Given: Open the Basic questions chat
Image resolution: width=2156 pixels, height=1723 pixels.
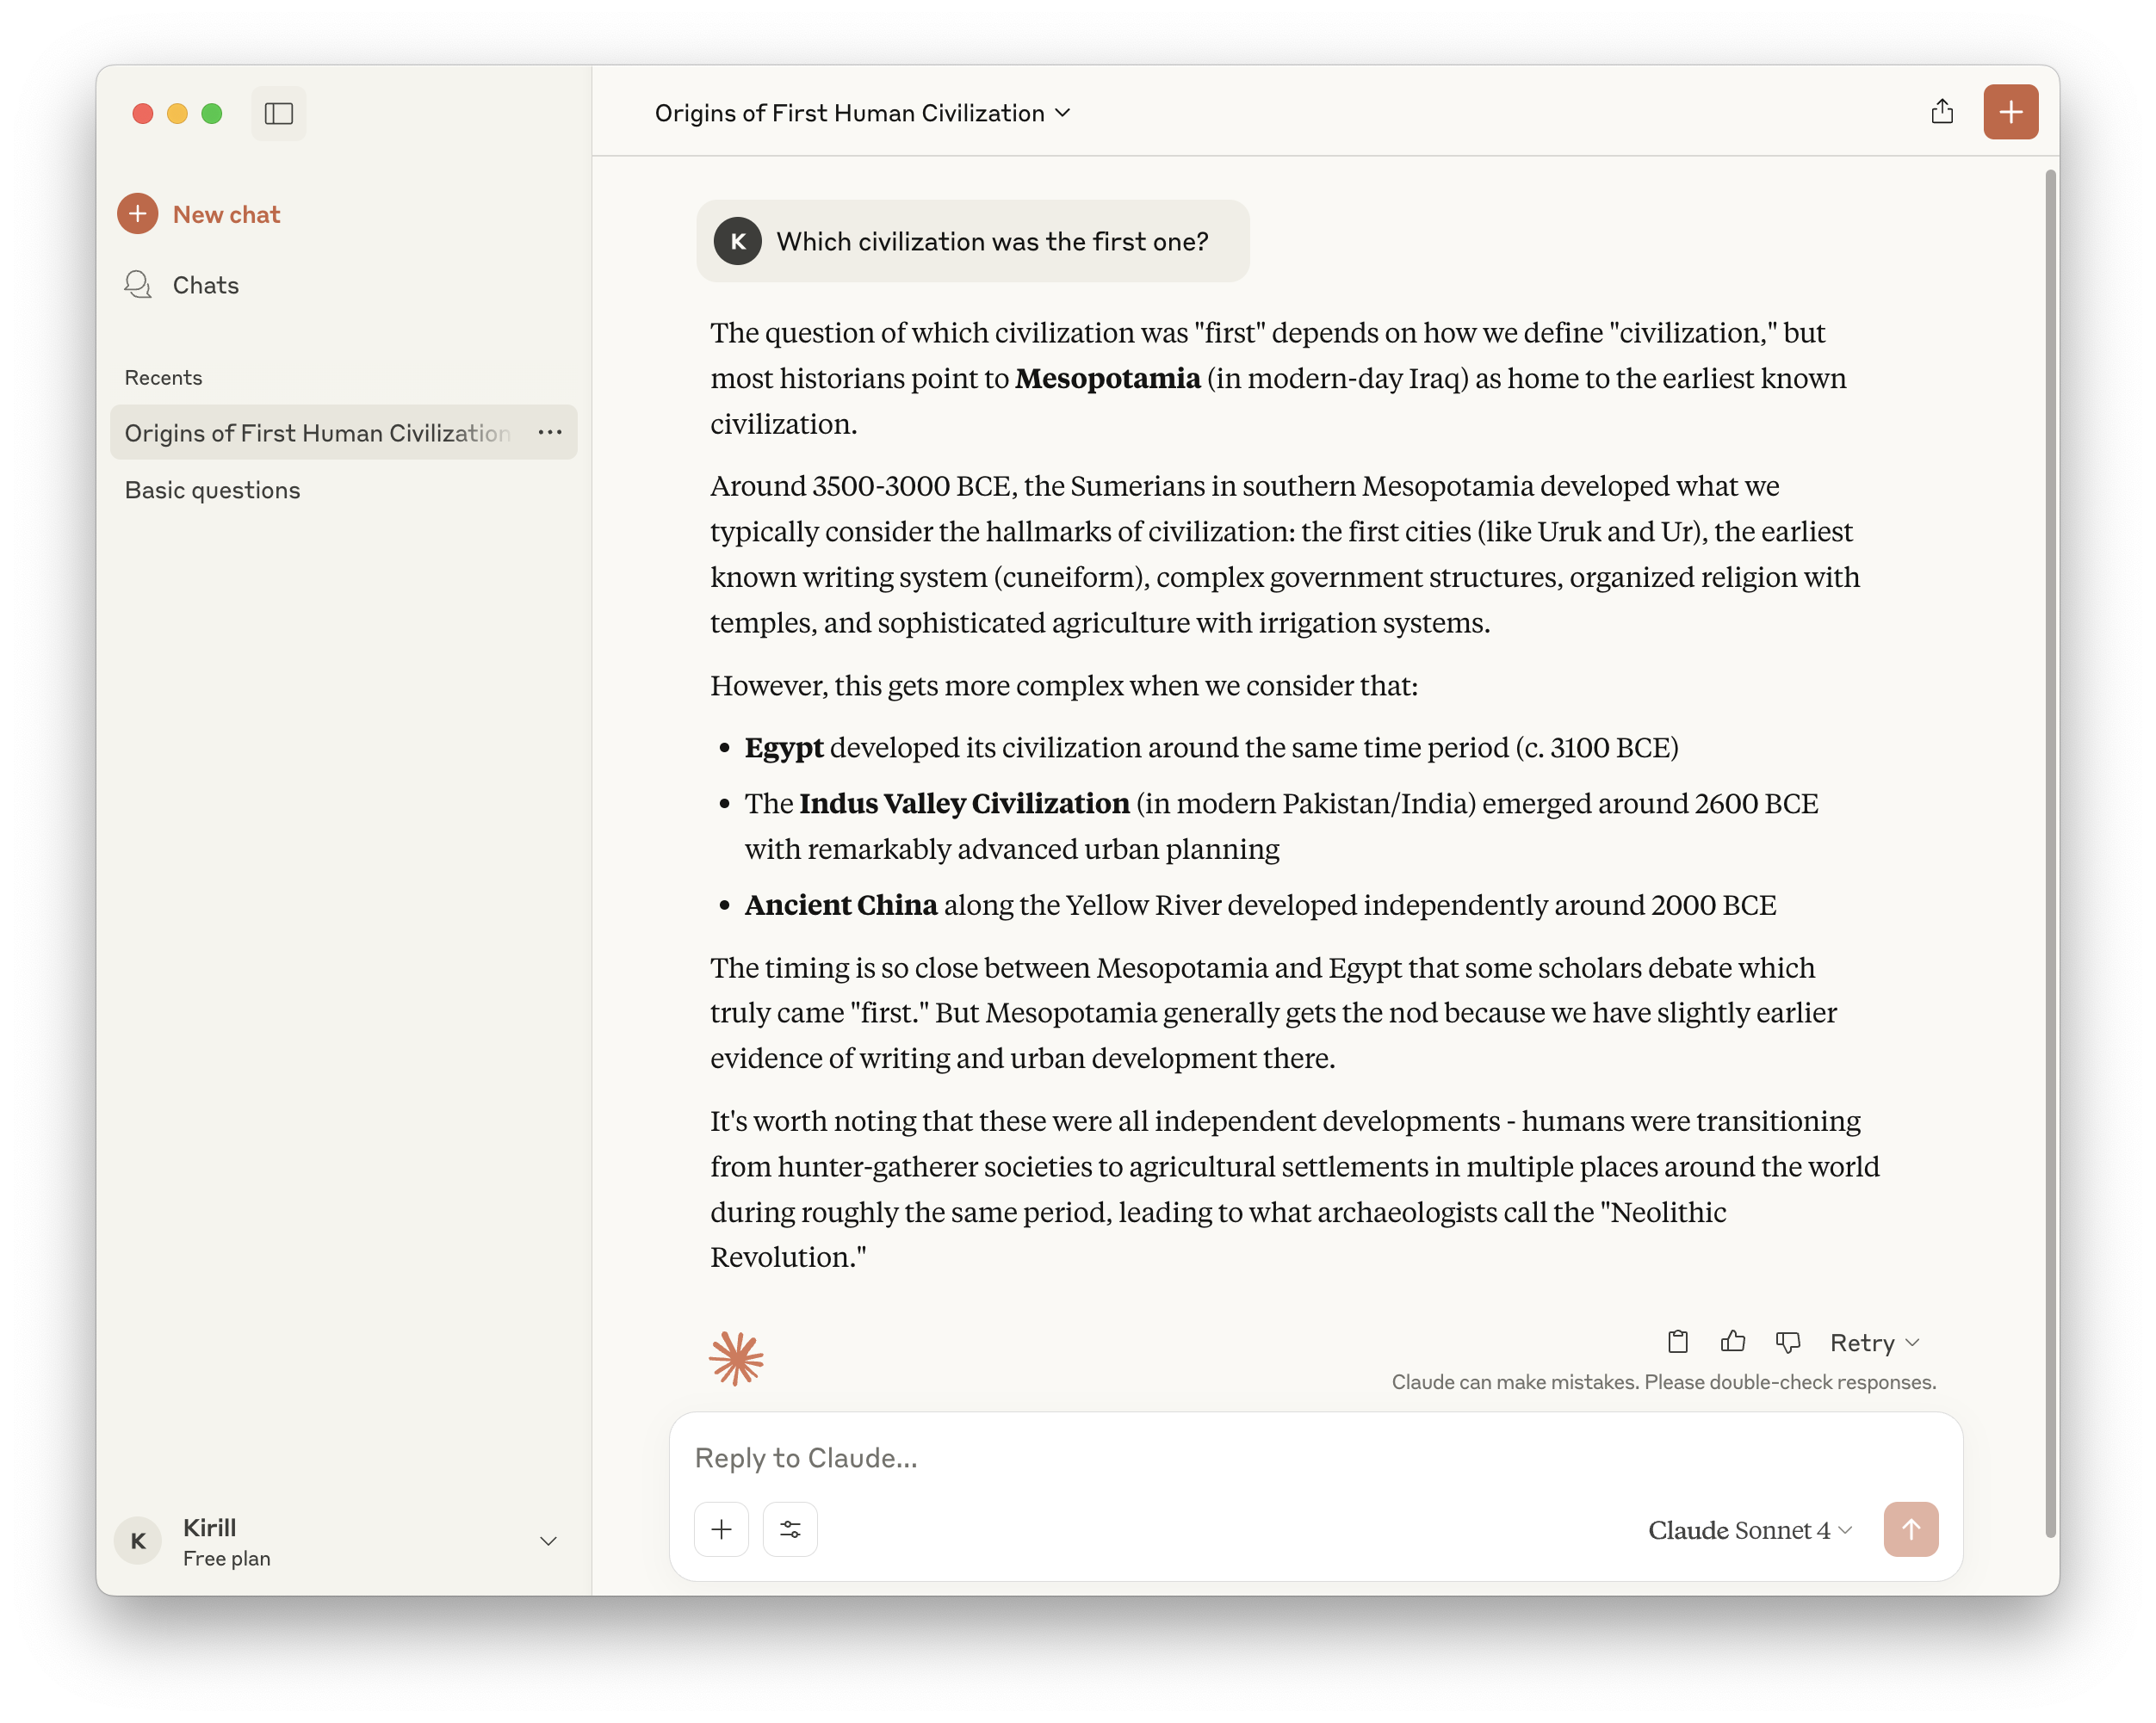Looking at the screenshot, I should (x=343, y=490).
